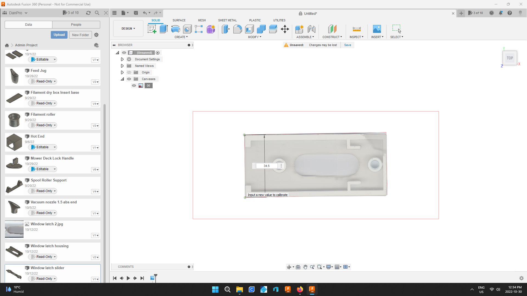Select the Create Sketch tool

click(x=152, y=29)
